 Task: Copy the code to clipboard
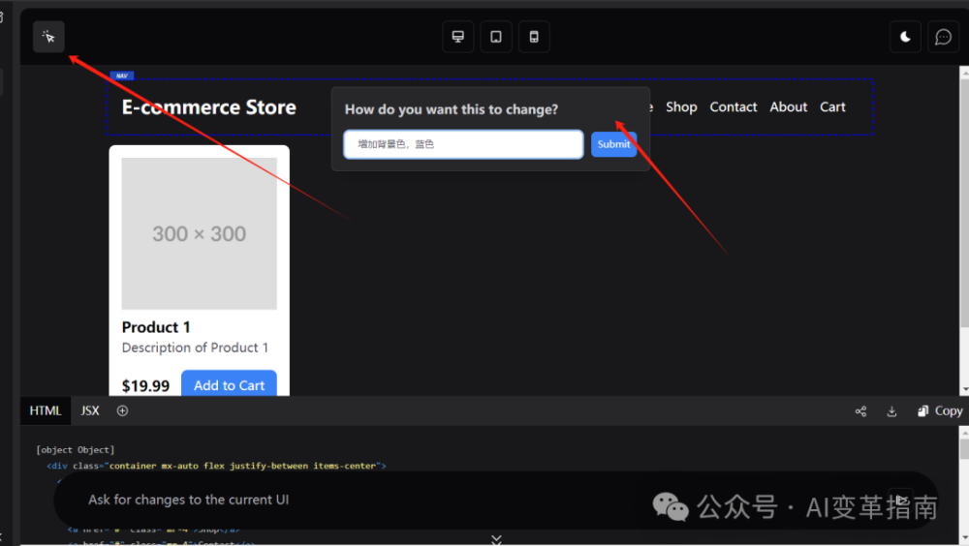(x=940, y=411)
